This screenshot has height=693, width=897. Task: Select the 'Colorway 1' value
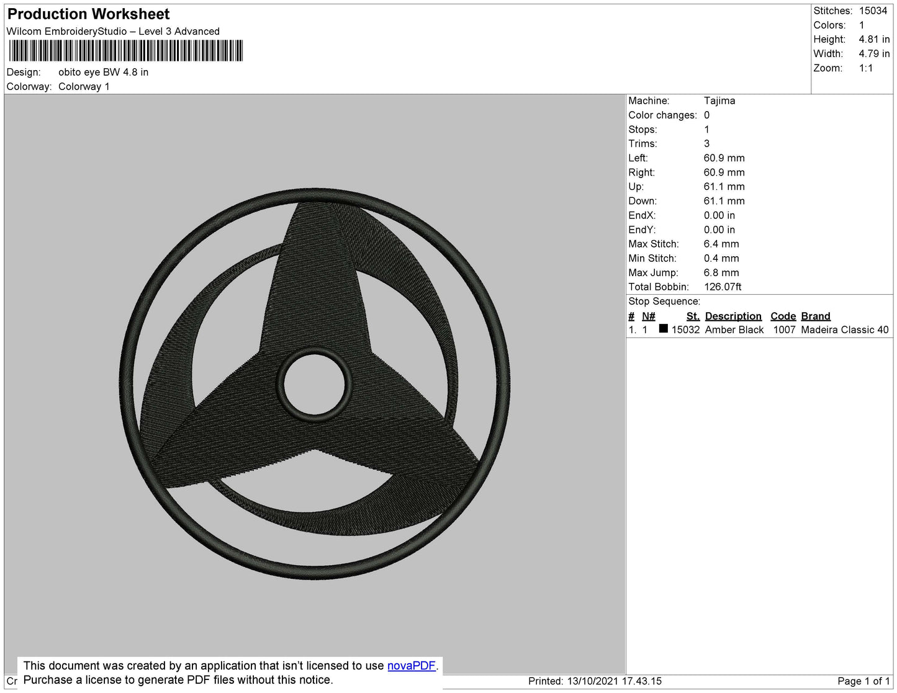pos(84,86)
